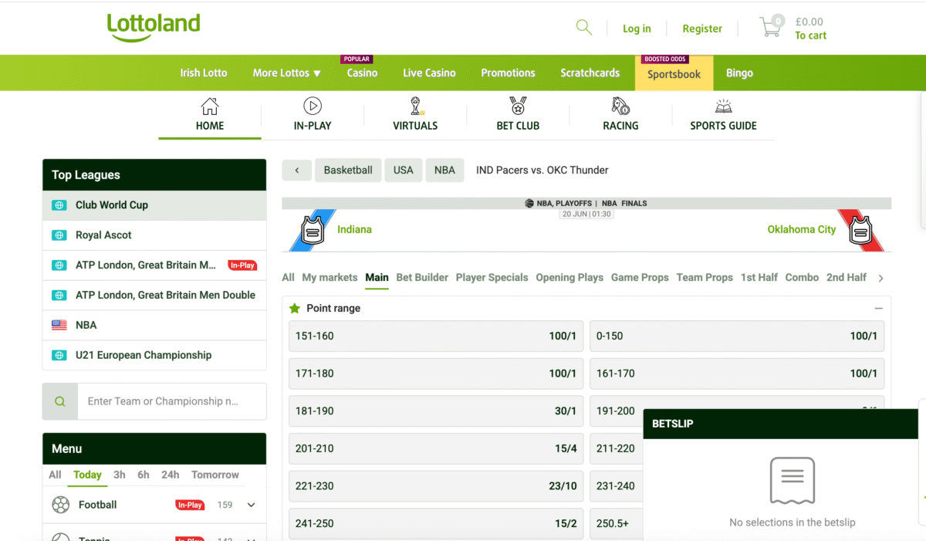
Task: Bet on point range 151-160 at 100/1
Action: (436, 336)
